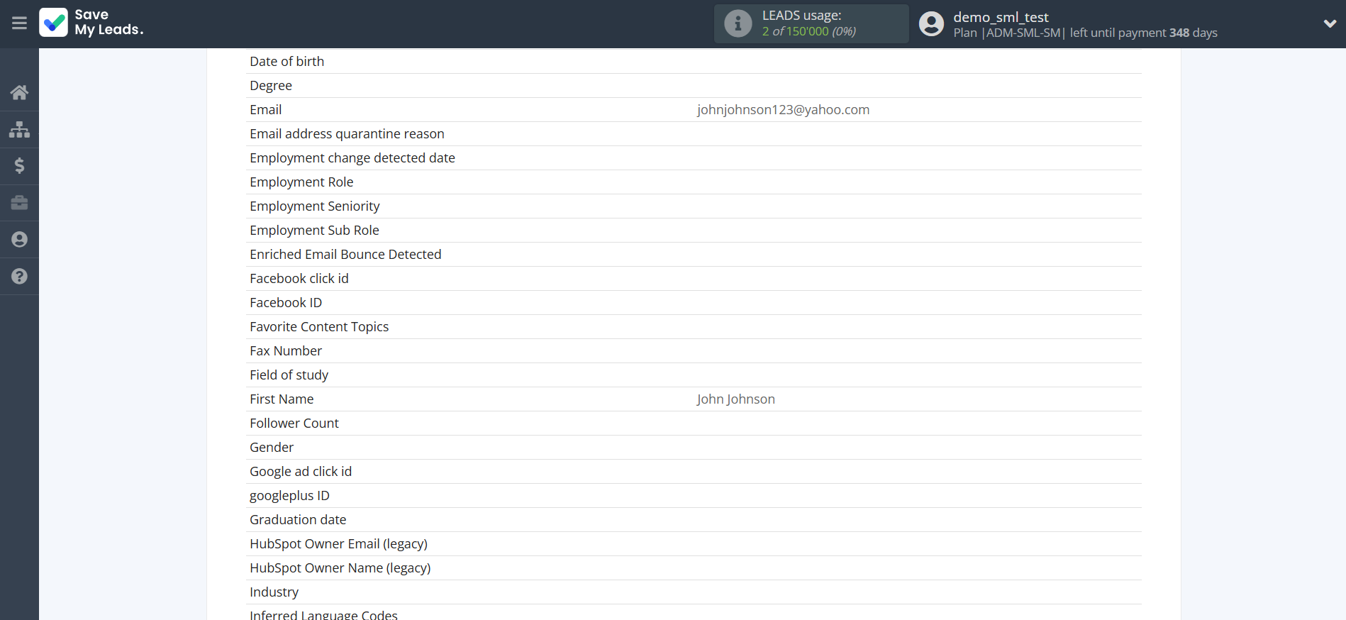
Task: Go to Home in sidebar
Action: pyautogui.click(x=19, y=92)
